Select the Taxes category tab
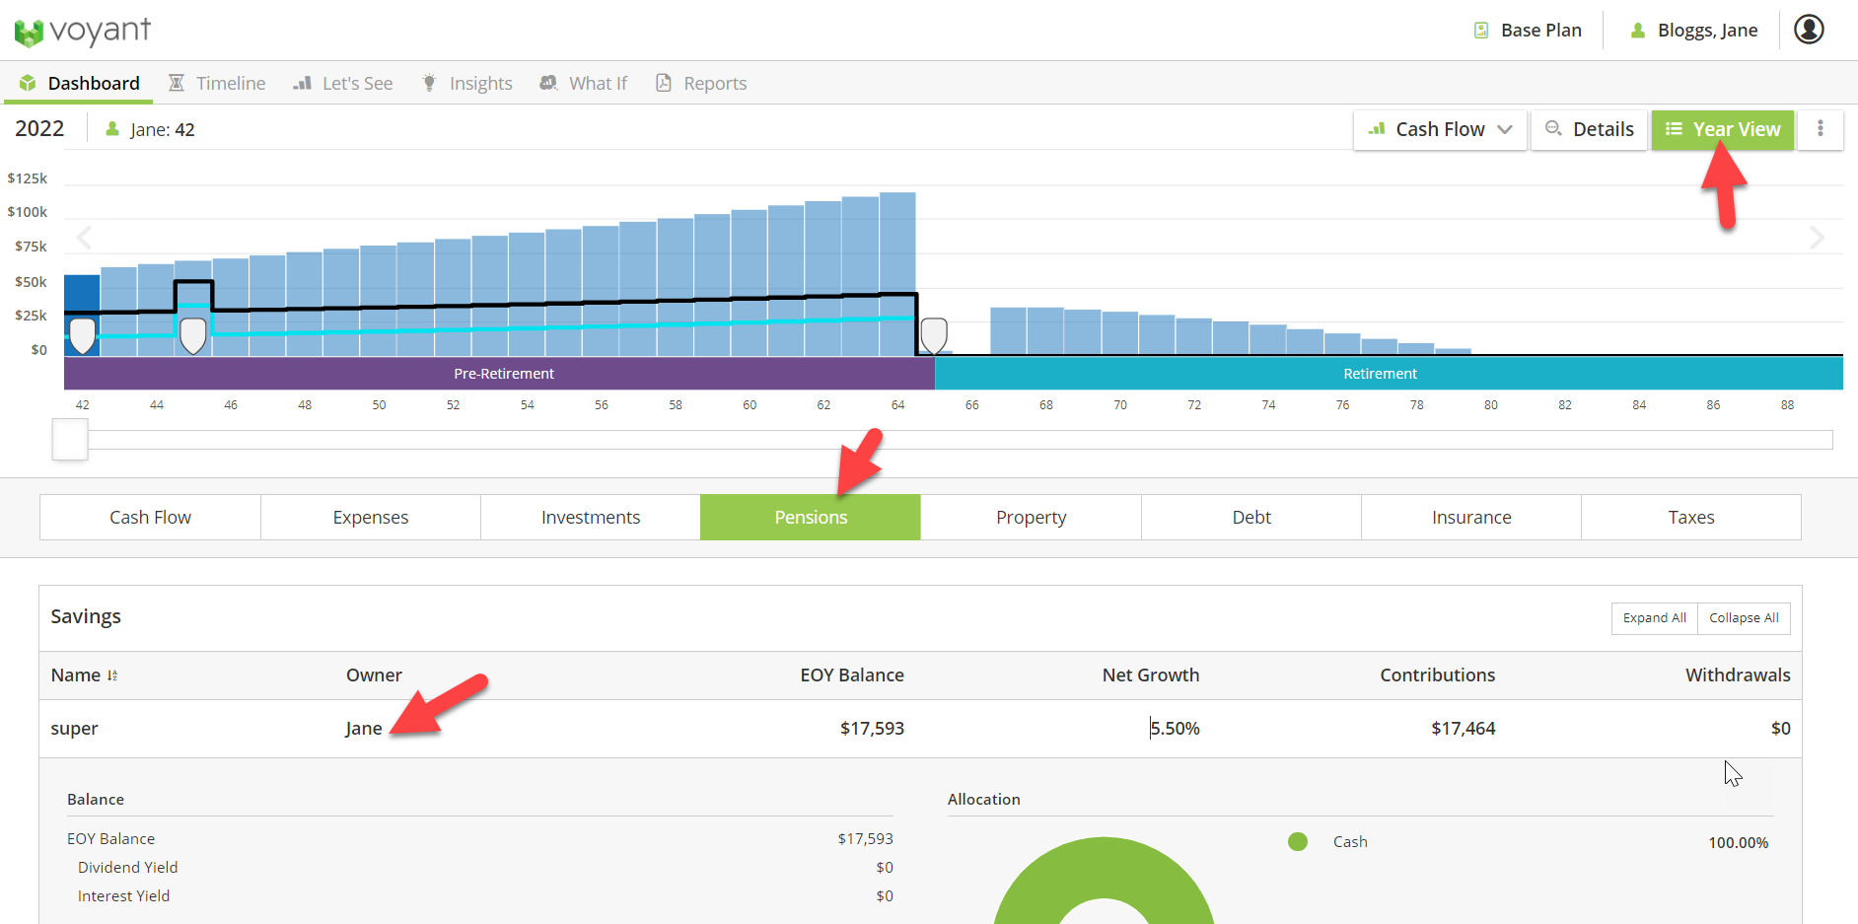 pos(1691,517)
